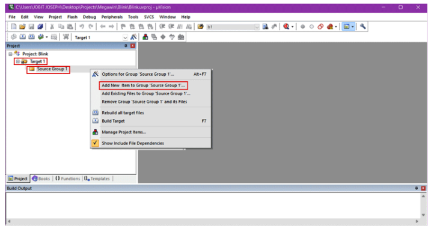
Task: Click the Start/Stop Debug Session magnifier icon
Action: (x=286, y=26)
